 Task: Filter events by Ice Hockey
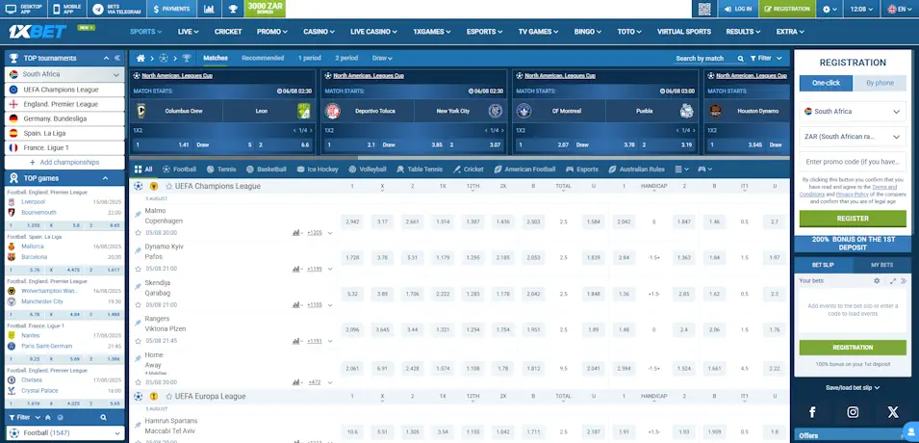point(318,169)
